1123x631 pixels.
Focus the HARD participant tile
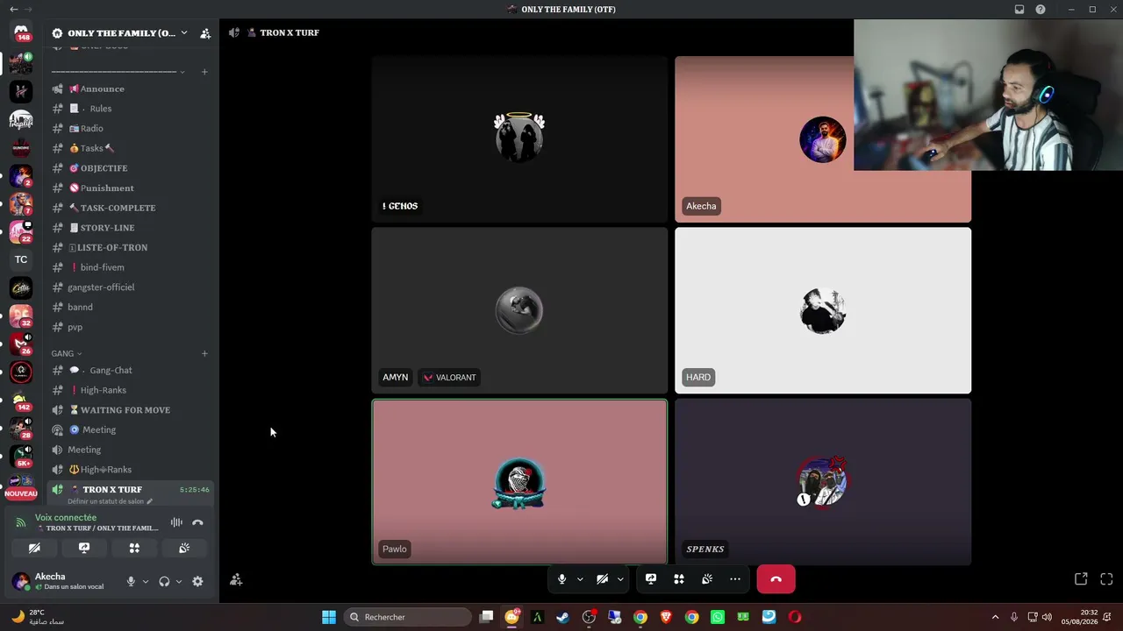click(x=823, y=310)
